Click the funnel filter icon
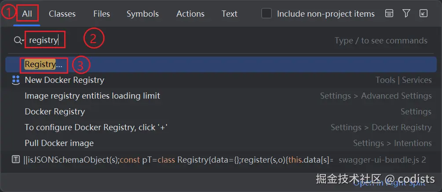 pos(406,14)
